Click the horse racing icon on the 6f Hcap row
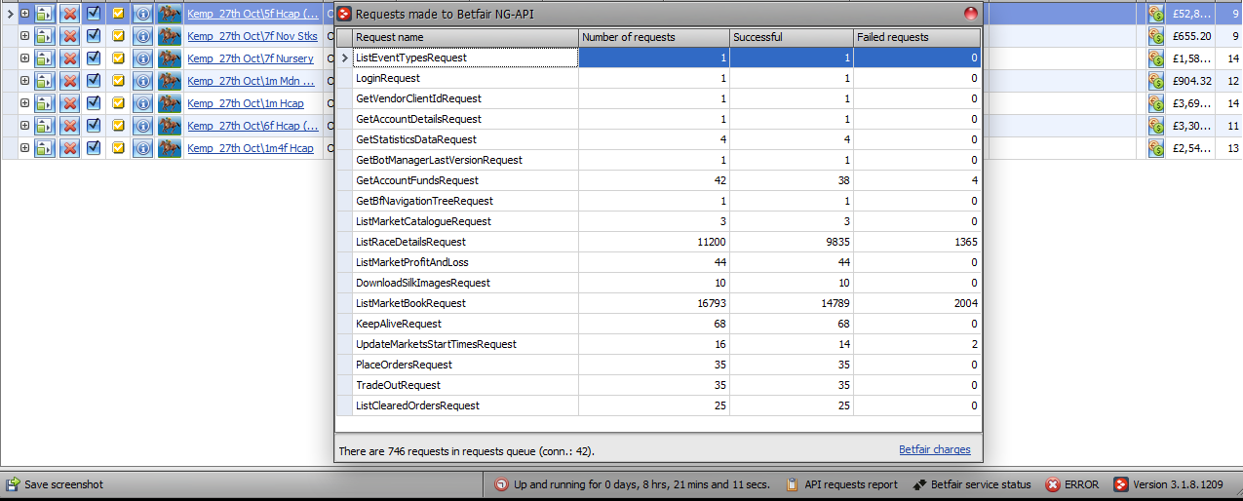This screenshot has height=501, width=1243. [170, 126]
